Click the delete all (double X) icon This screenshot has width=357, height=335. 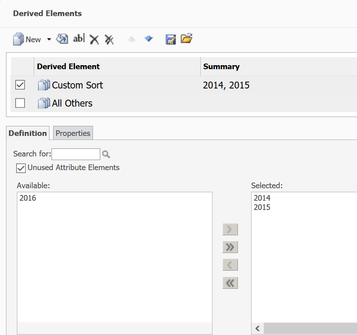click(x=109, y=39)
